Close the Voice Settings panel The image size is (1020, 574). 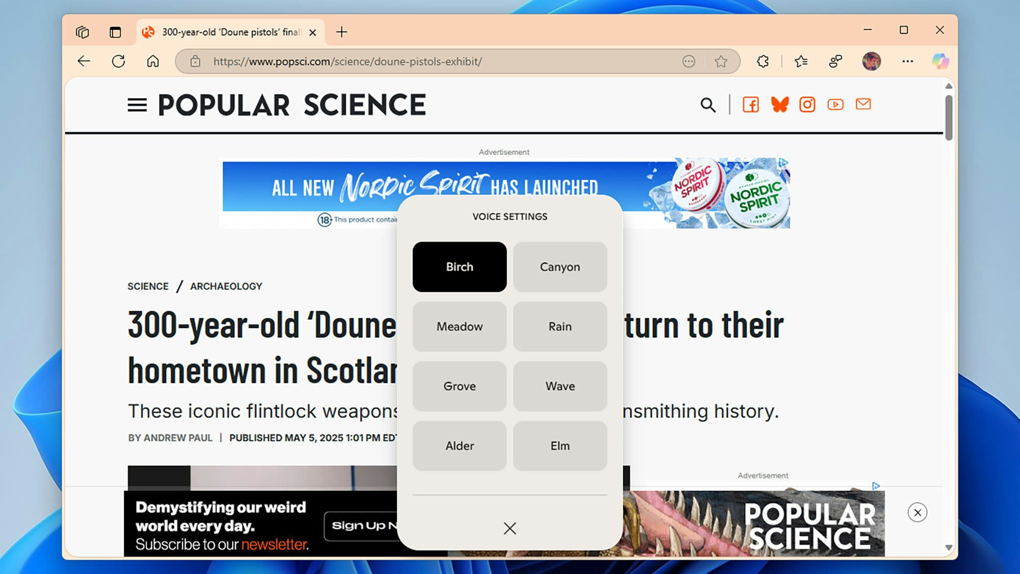[x=509, y=528]
